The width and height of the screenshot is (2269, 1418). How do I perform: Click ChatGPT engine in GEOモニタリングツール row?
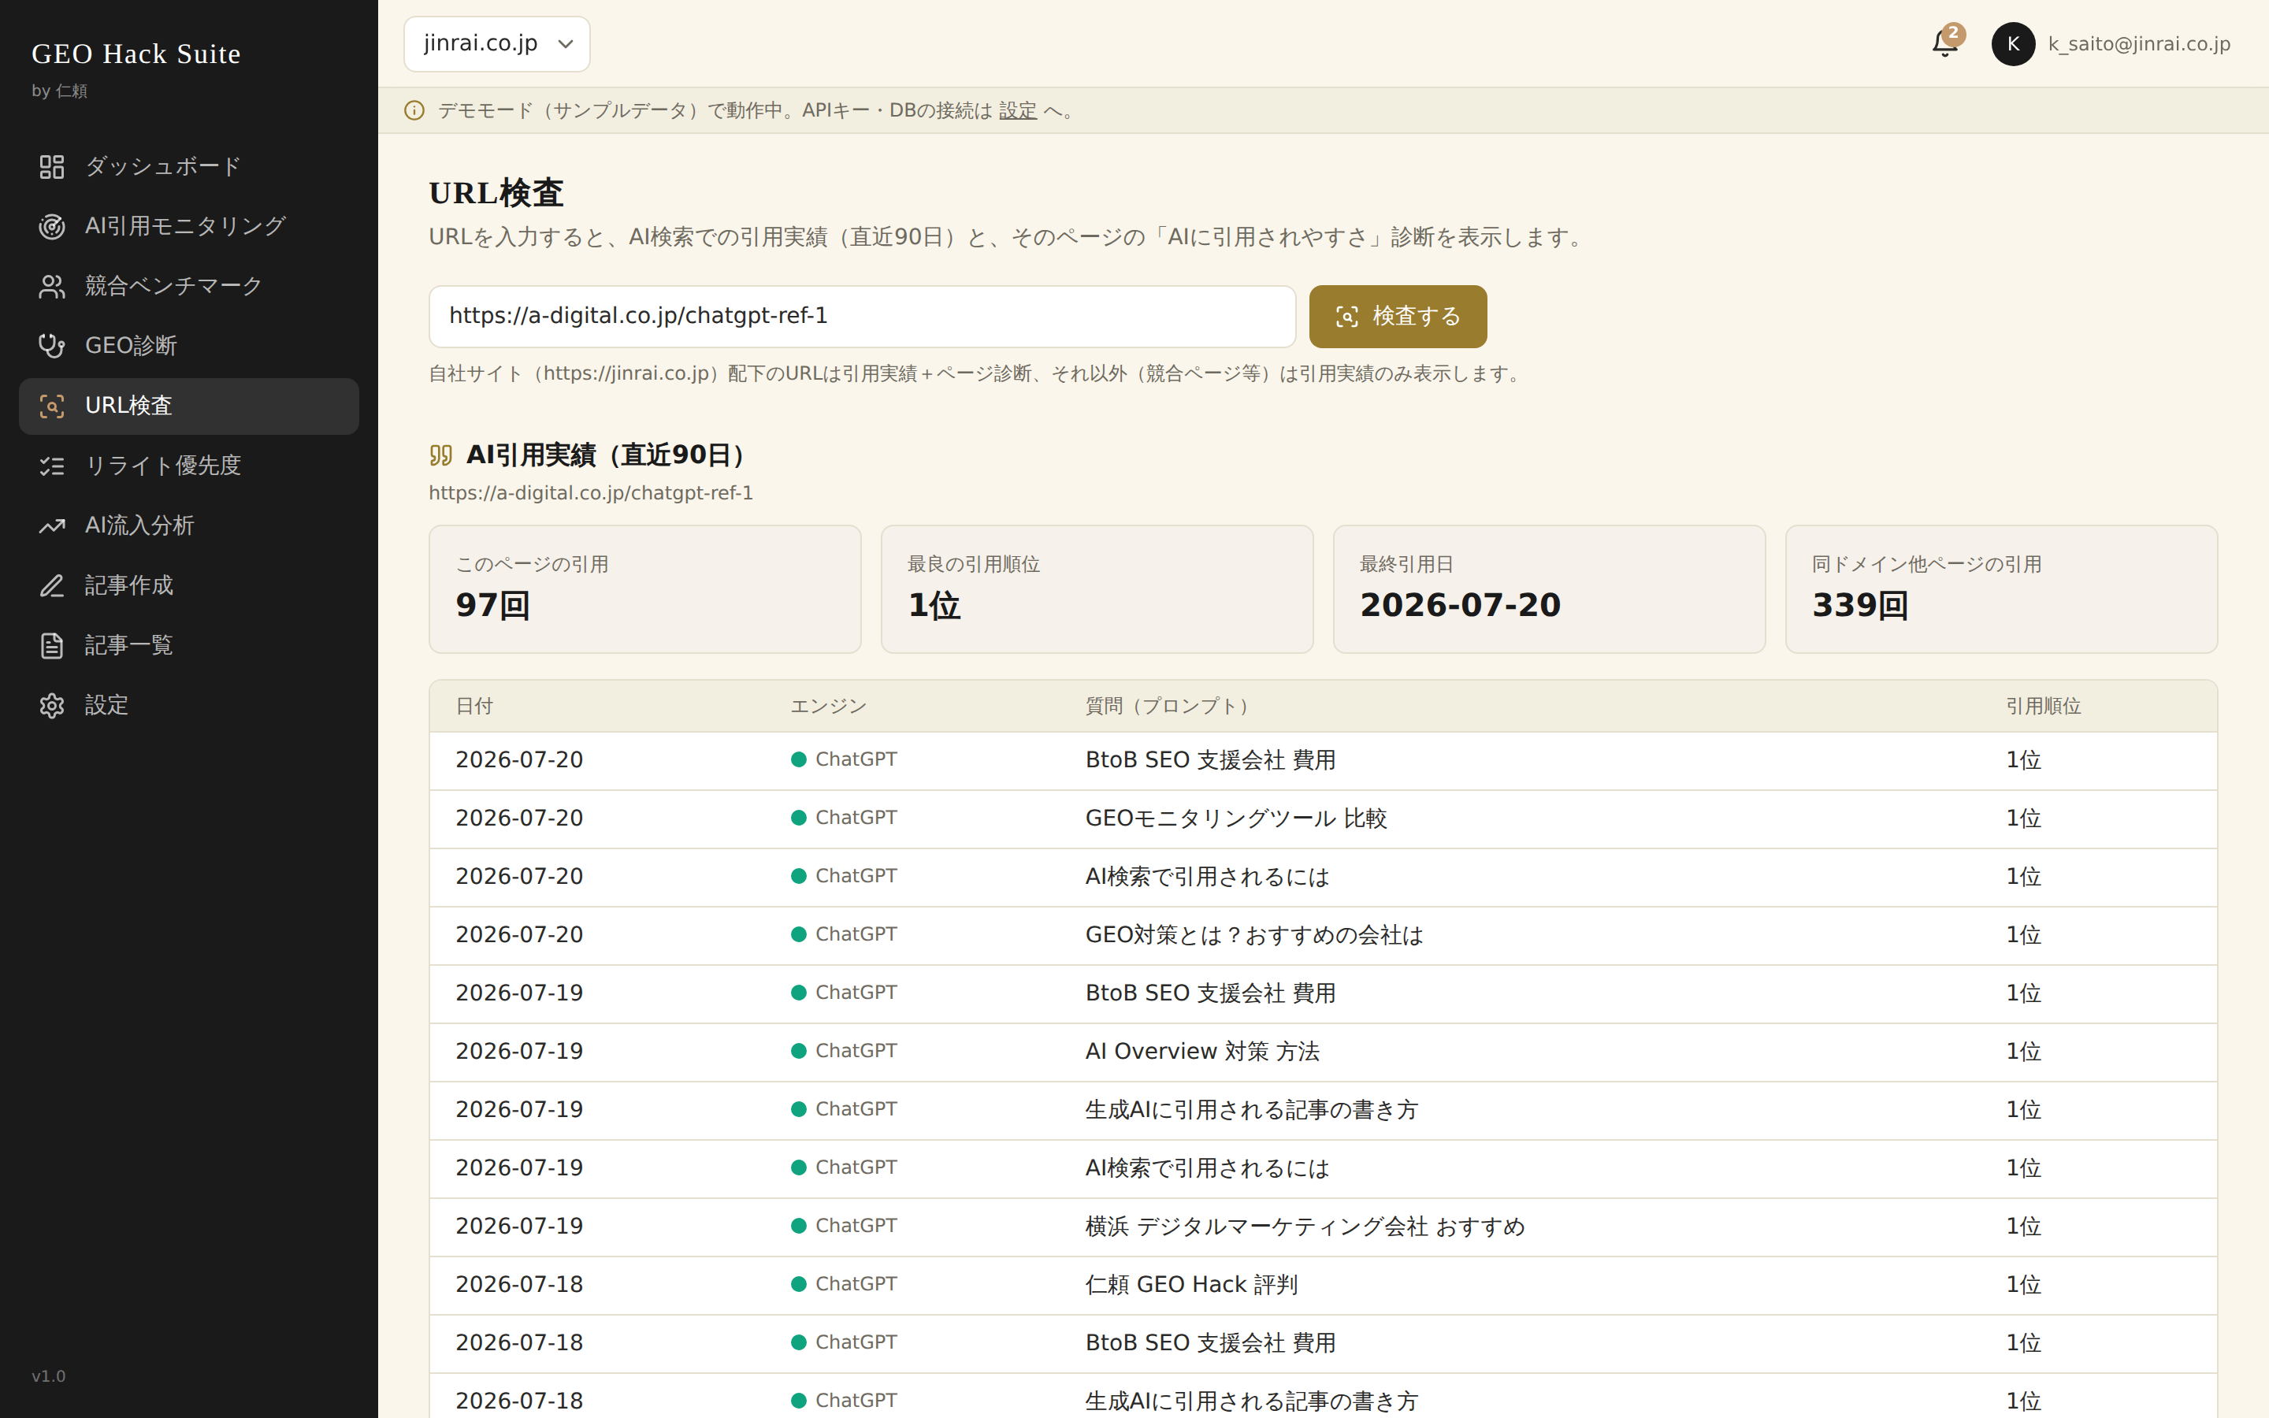tap(844, 818)
